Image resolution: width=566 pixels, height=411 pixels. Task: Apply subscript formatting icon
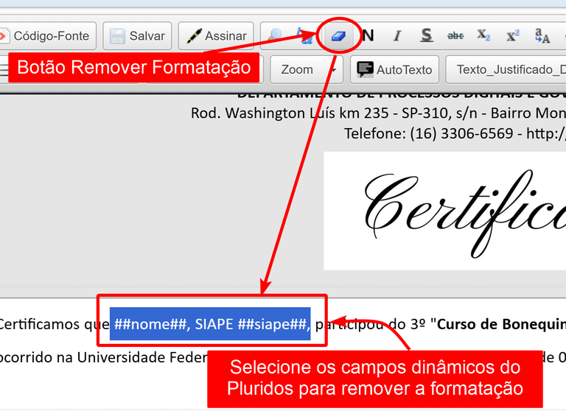click(x=483, y=35)
